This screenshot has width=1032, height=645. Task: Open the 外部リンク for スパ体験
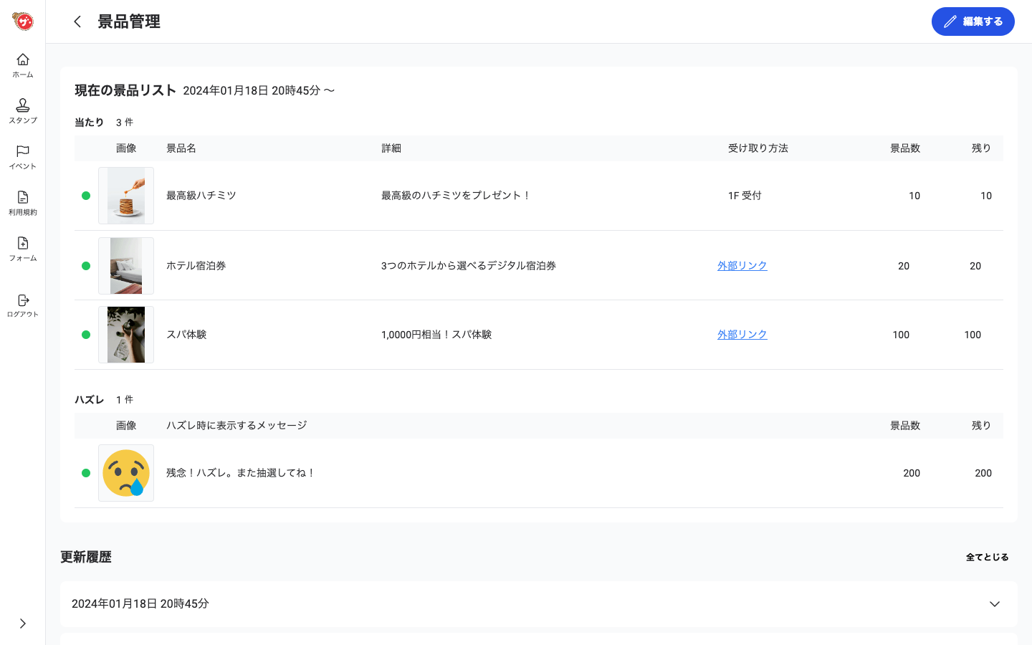pos(742,335)
